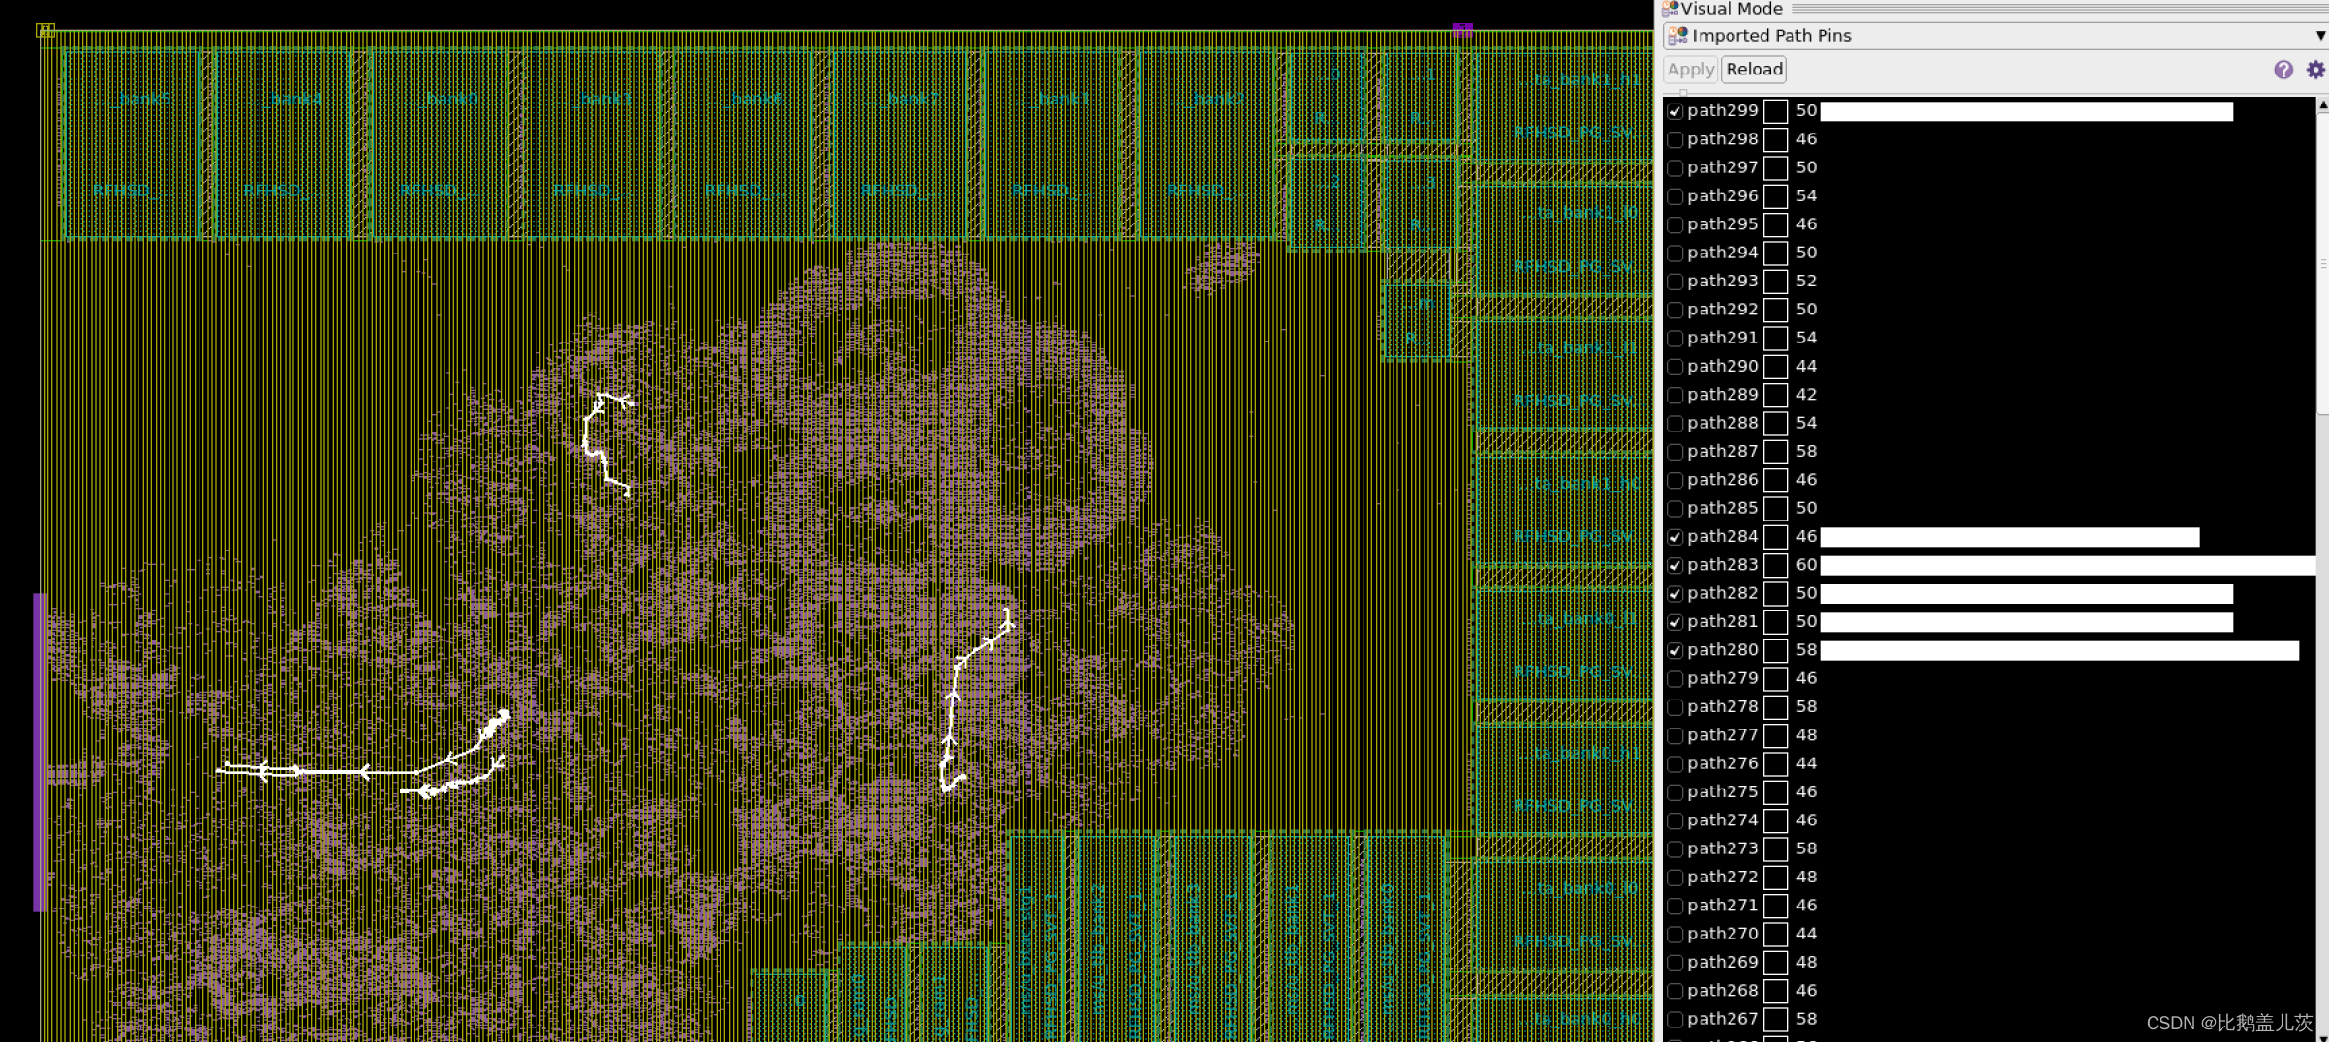Check the path273 checkbox
This screenshot has width=2329, height=1042.
pyautogui.click(x=1675, y=849)
